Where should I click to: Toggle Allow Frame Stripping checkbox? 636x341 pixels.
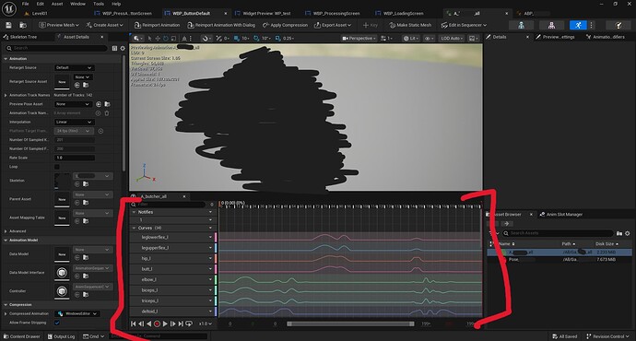click(x=57, y=323)
